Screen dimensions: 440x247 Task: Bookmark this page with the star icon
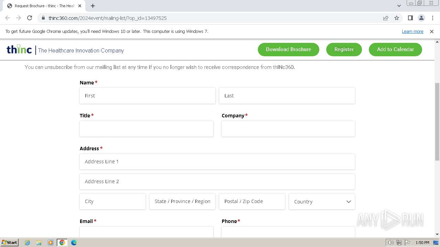coord(397,18)
